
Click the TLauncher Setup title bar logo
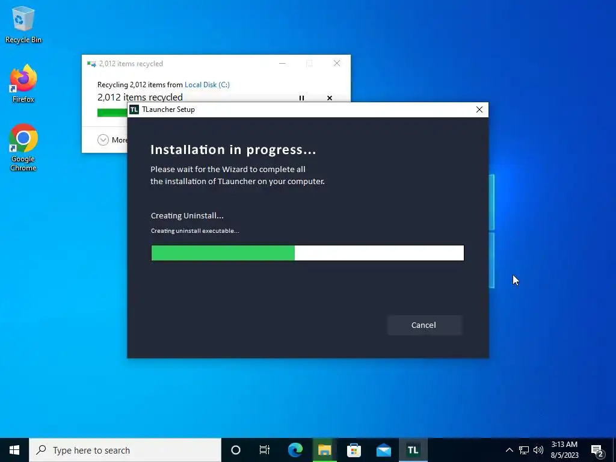coord(134,109)
